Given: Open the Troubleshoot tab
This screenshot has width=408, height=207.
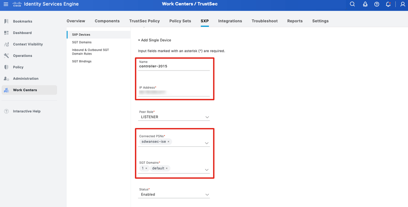Looking at the screenshot, I should (x=265, y=21).
